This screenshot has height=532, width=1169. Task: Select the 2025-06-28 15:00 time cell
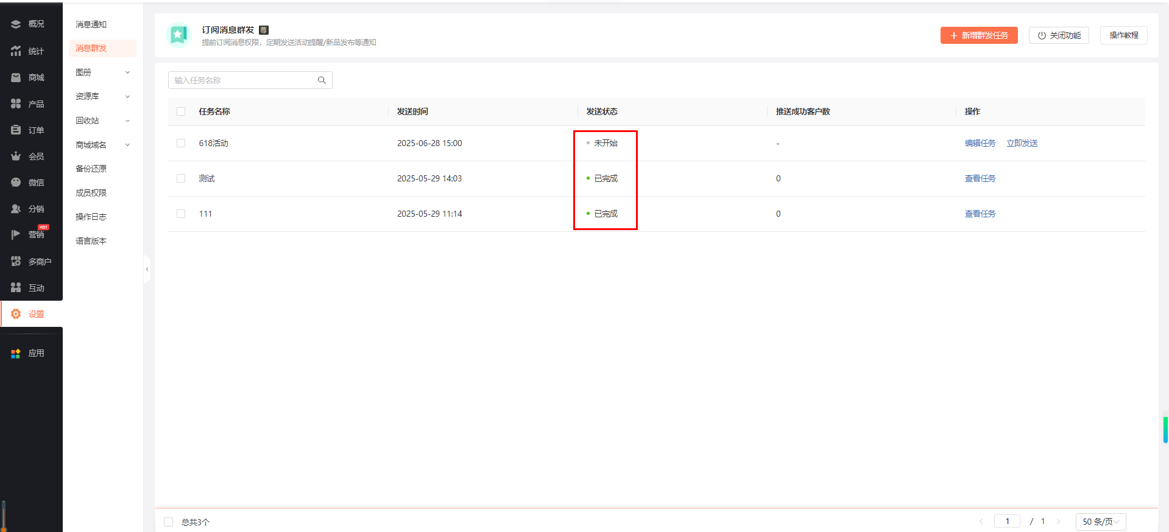[x=429, y=143]
